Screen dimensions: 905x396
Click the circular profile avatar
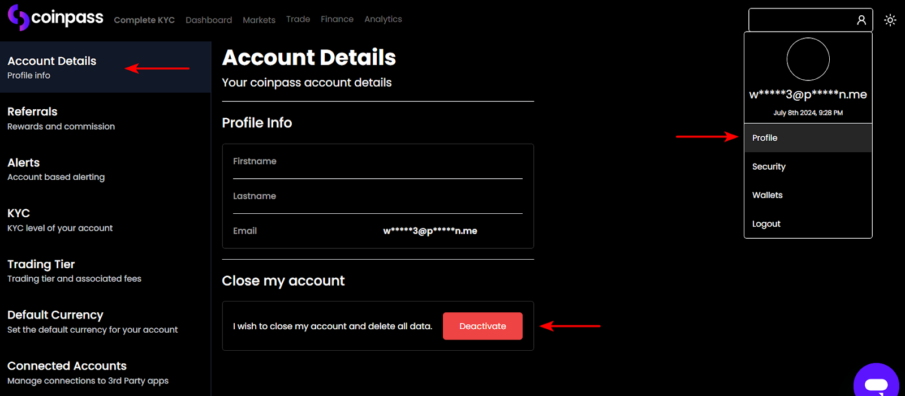808,59
